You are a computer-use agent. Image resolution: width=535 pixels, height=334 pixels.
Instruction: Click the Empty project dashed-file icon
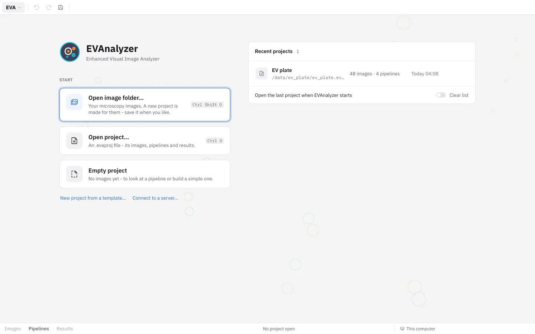pos(74,174)
